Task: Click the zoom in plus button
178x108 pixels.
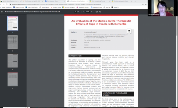Action: [92, 12]
